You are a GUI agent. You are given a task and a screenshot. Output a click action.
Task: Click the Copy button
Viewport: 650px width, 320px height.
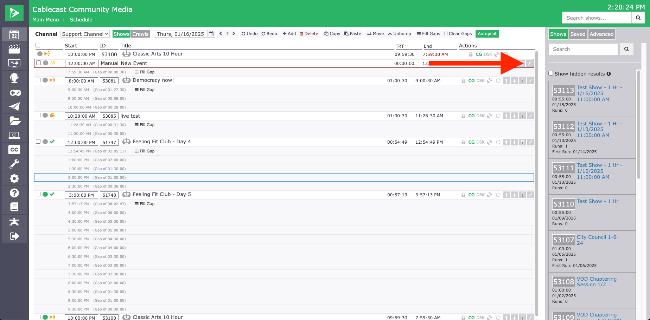coord(332,34)
